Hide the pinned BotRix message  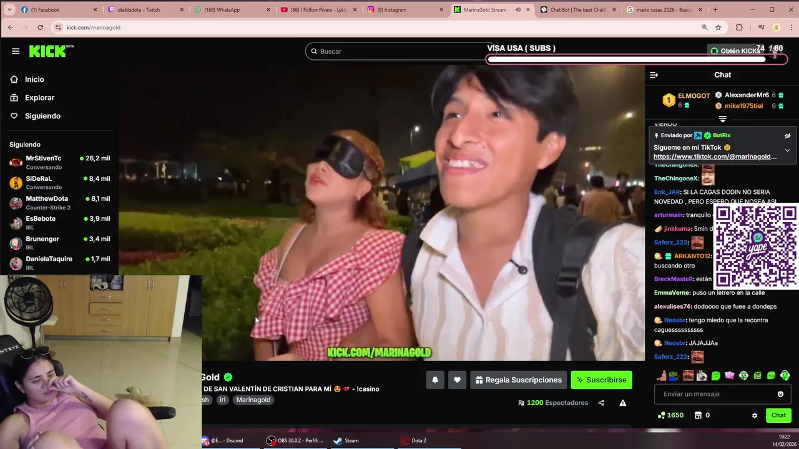coord(787,135)
